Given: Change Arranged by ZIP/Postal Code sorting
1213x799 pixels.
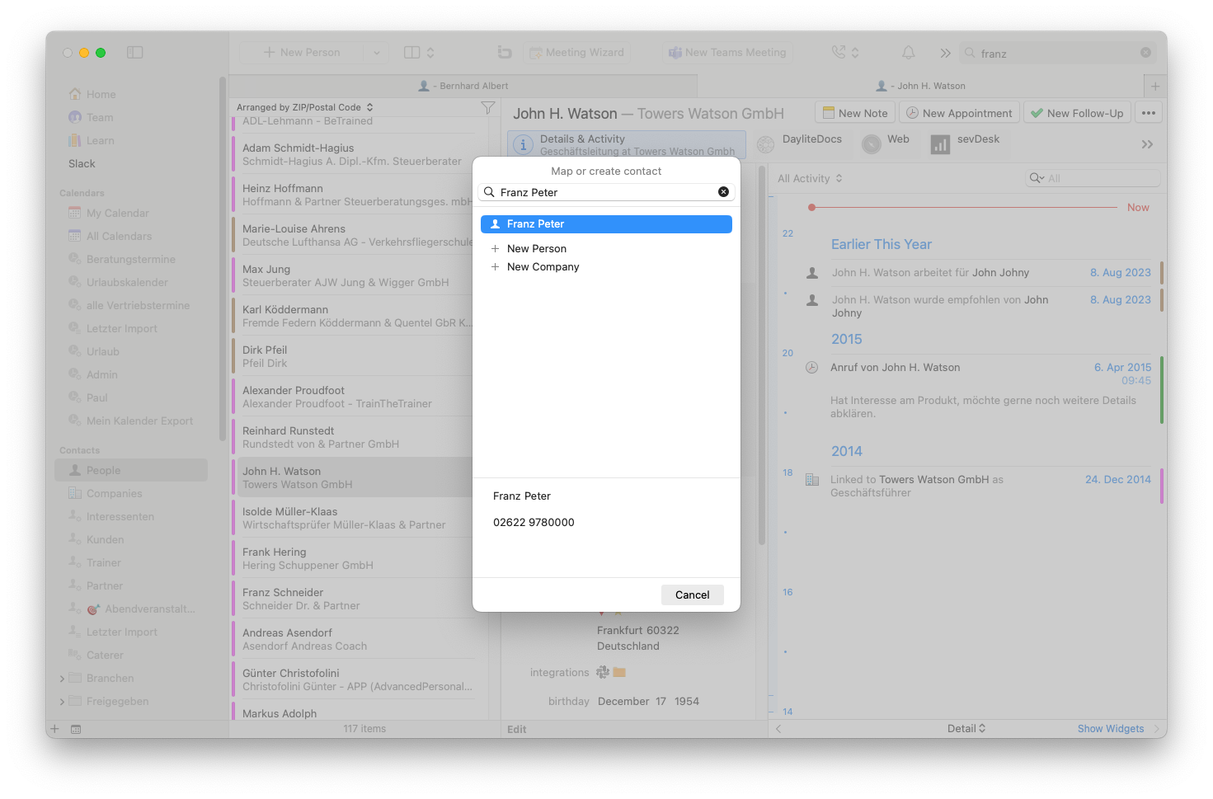Looking at the screenshot, I should [305, 107].
